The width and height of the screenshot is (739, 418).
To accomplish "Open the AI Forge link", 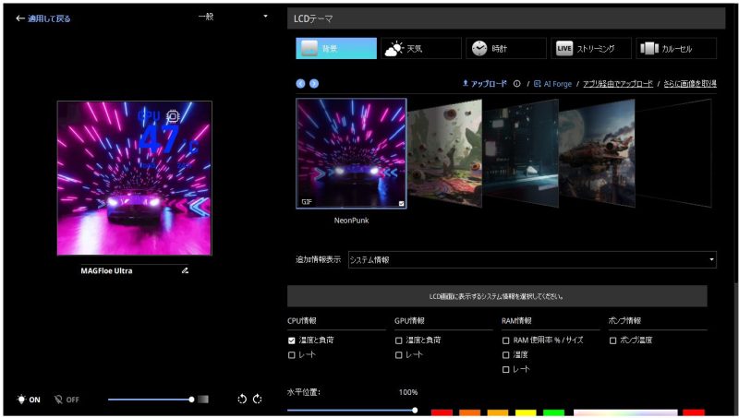I will click(553, 83).
